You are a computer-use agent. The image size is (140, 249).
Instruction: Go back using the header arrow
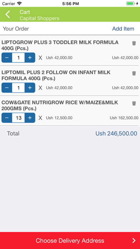coord(7,14)
